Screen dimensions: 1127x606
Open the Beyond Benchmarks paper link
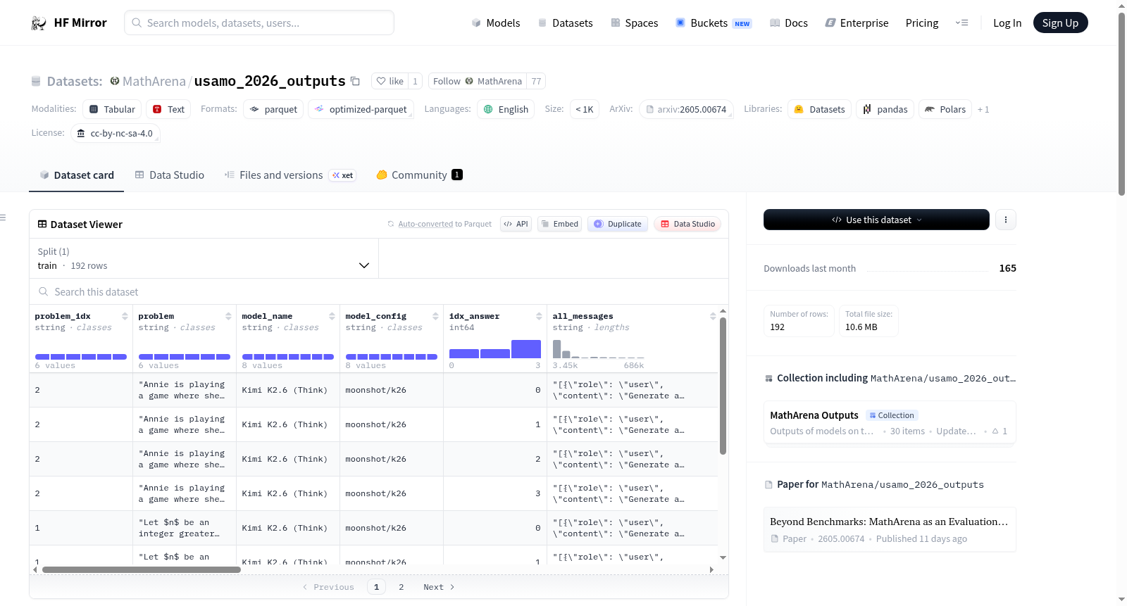(890, 529)
